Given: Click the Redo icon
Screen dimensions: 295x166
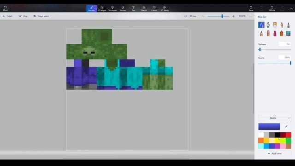Looking at the screenshot, I should click(x=282, y=8).
